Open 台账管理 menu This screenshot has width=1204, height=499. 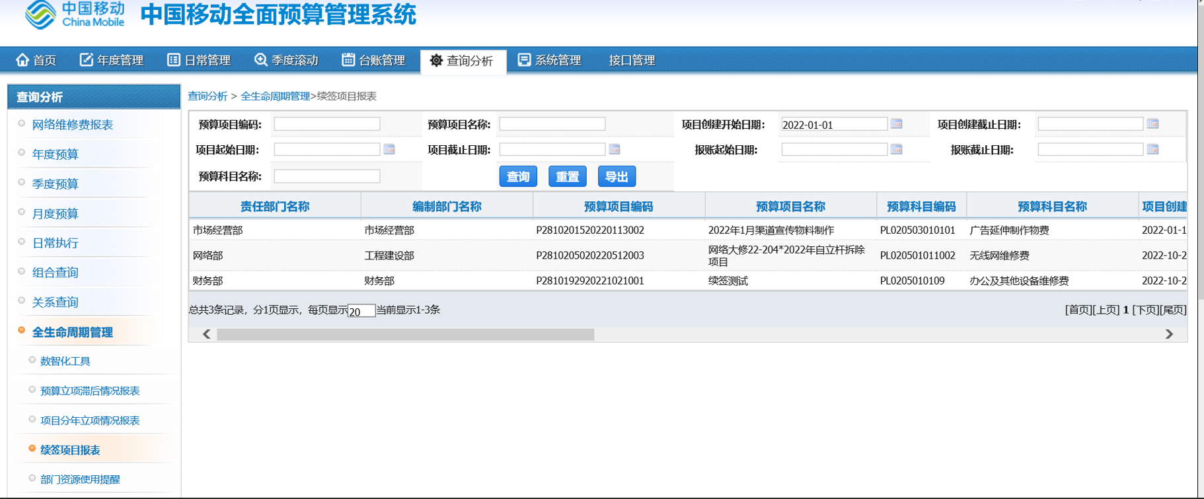[373, 61]
